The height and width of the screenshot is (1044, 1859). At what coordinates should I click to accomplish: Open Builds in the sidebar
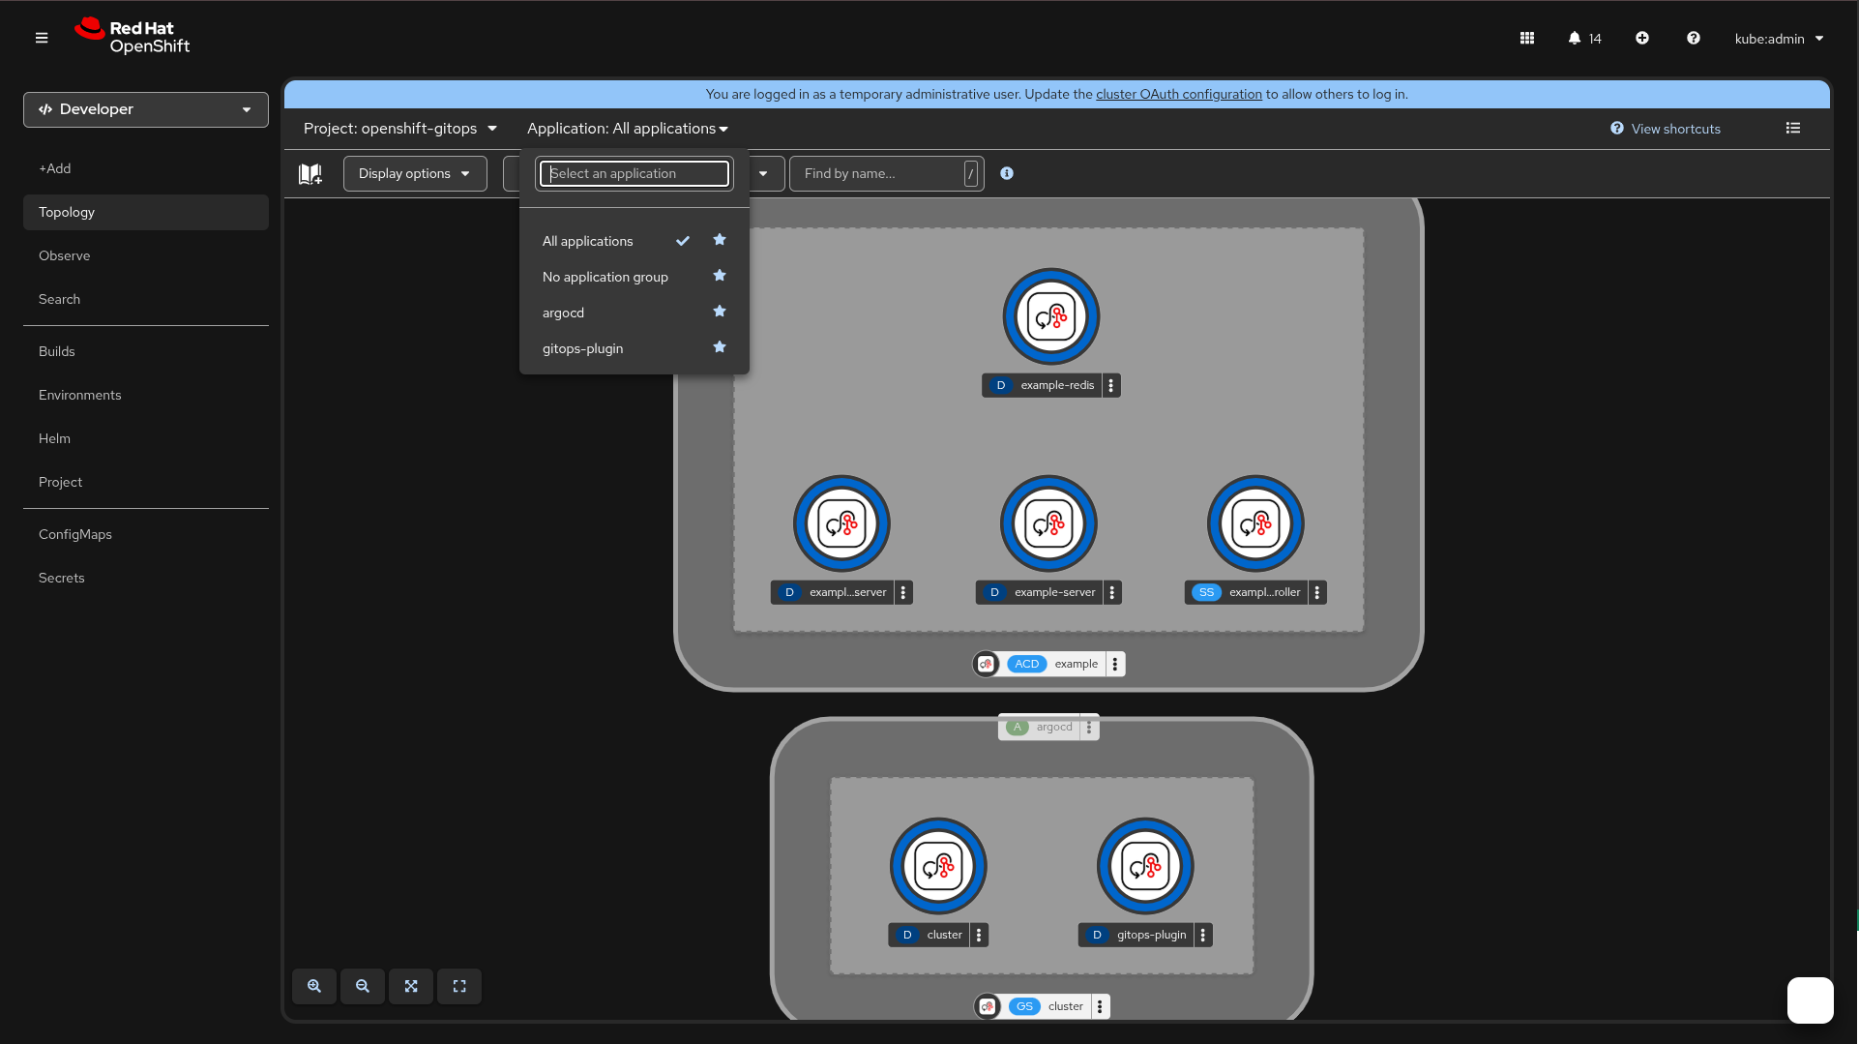(x=146, y=351)
